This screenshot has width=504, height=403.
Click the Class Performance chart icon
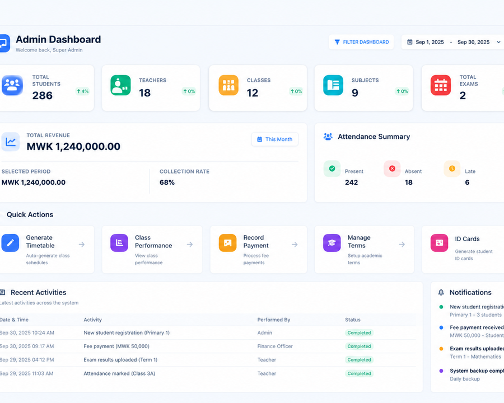[x=119, y=242]
